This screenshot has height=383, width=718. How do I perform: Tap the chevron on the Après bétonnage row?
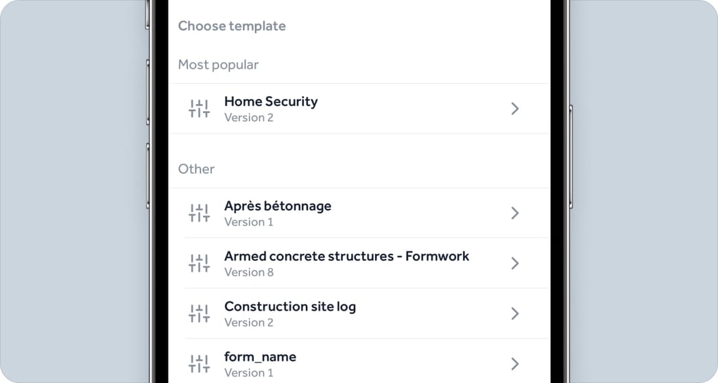click(515, 213)
